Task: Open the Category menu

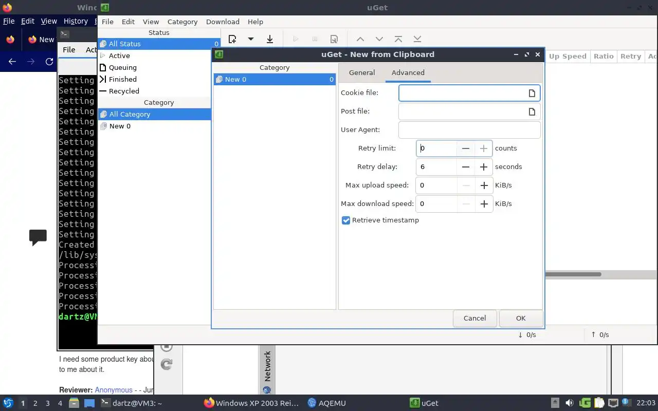Action: coord(182,22)
